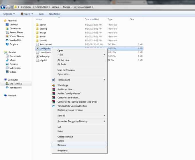Click the Burn toolbar button
Image resolution: width=195 pixels, height=160 pixels.
coord(41,14)
